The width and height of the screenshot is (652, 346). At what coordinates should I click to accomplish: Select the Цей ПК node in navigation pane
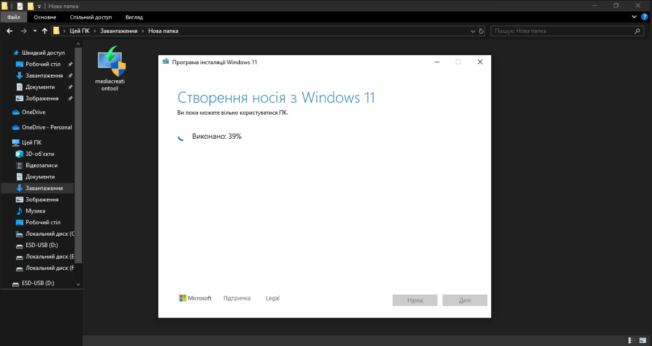click(31, 142)
